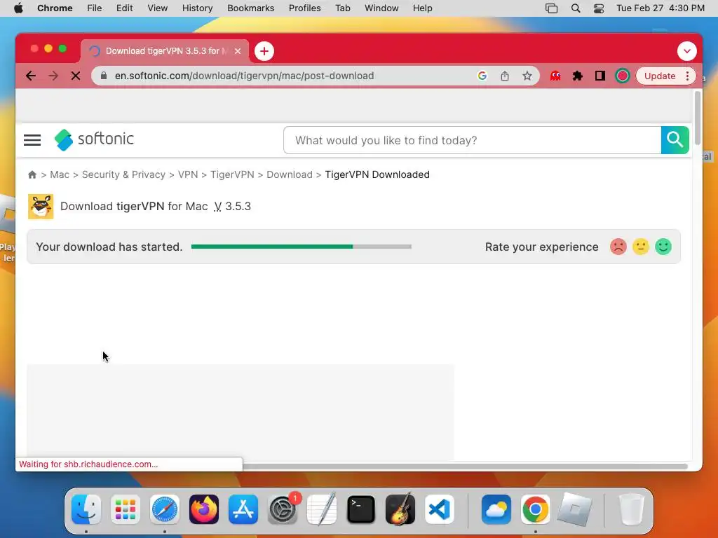
Task: Click the tigerVPN app icon
Action: (41, 207)
